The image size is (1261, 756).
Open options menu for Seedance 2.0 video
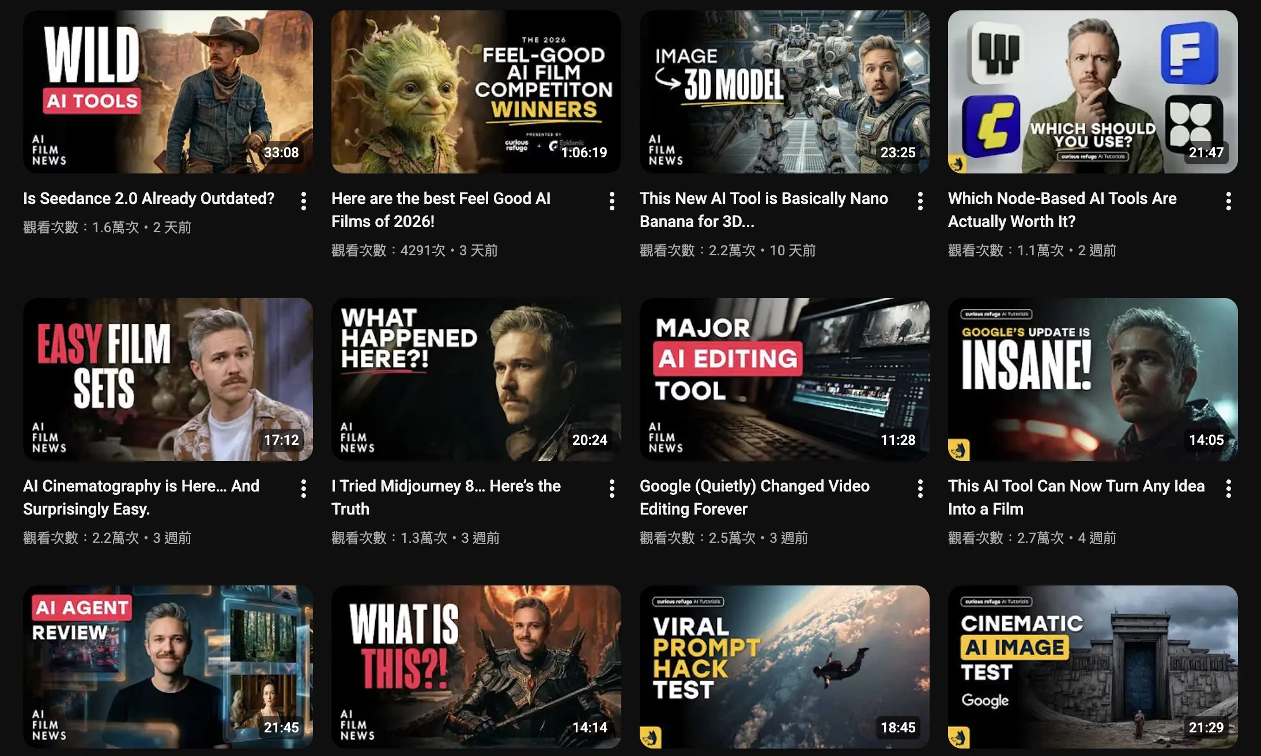[x=304, y=201]
